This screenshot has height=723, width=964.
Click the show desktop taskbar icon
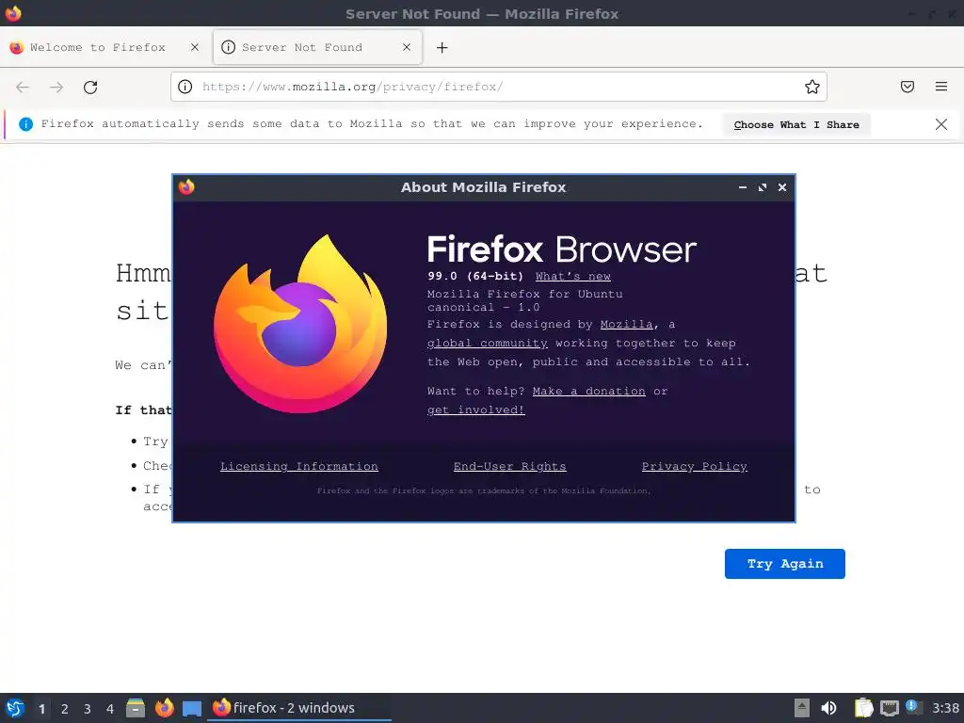(x=192, y=709)
